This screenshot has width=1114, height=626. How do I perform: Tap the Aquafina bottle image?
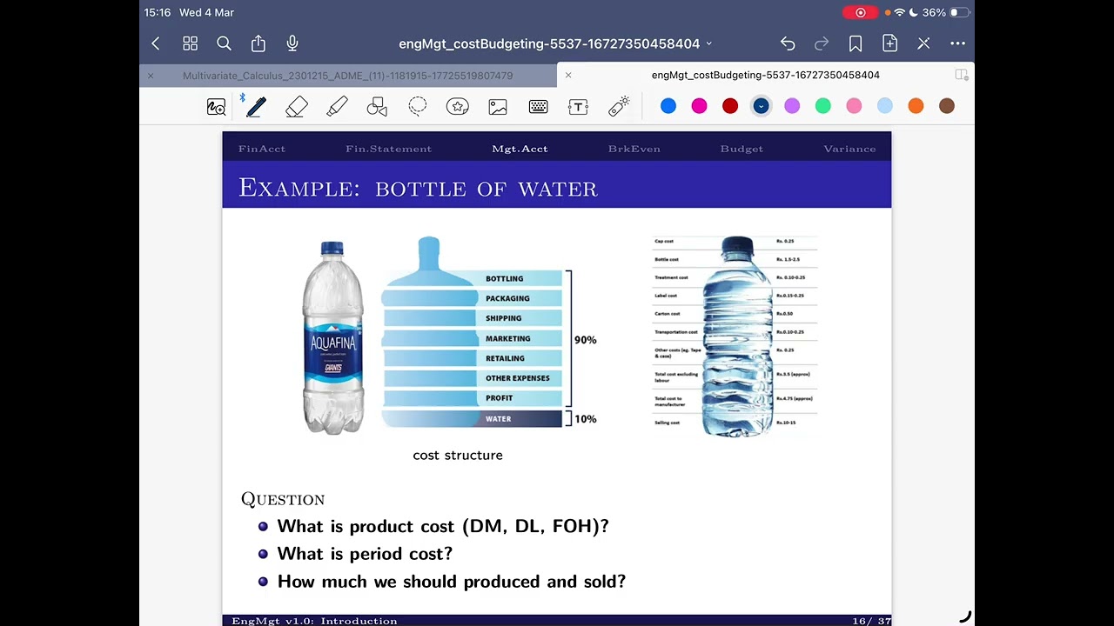pos(333,337)
